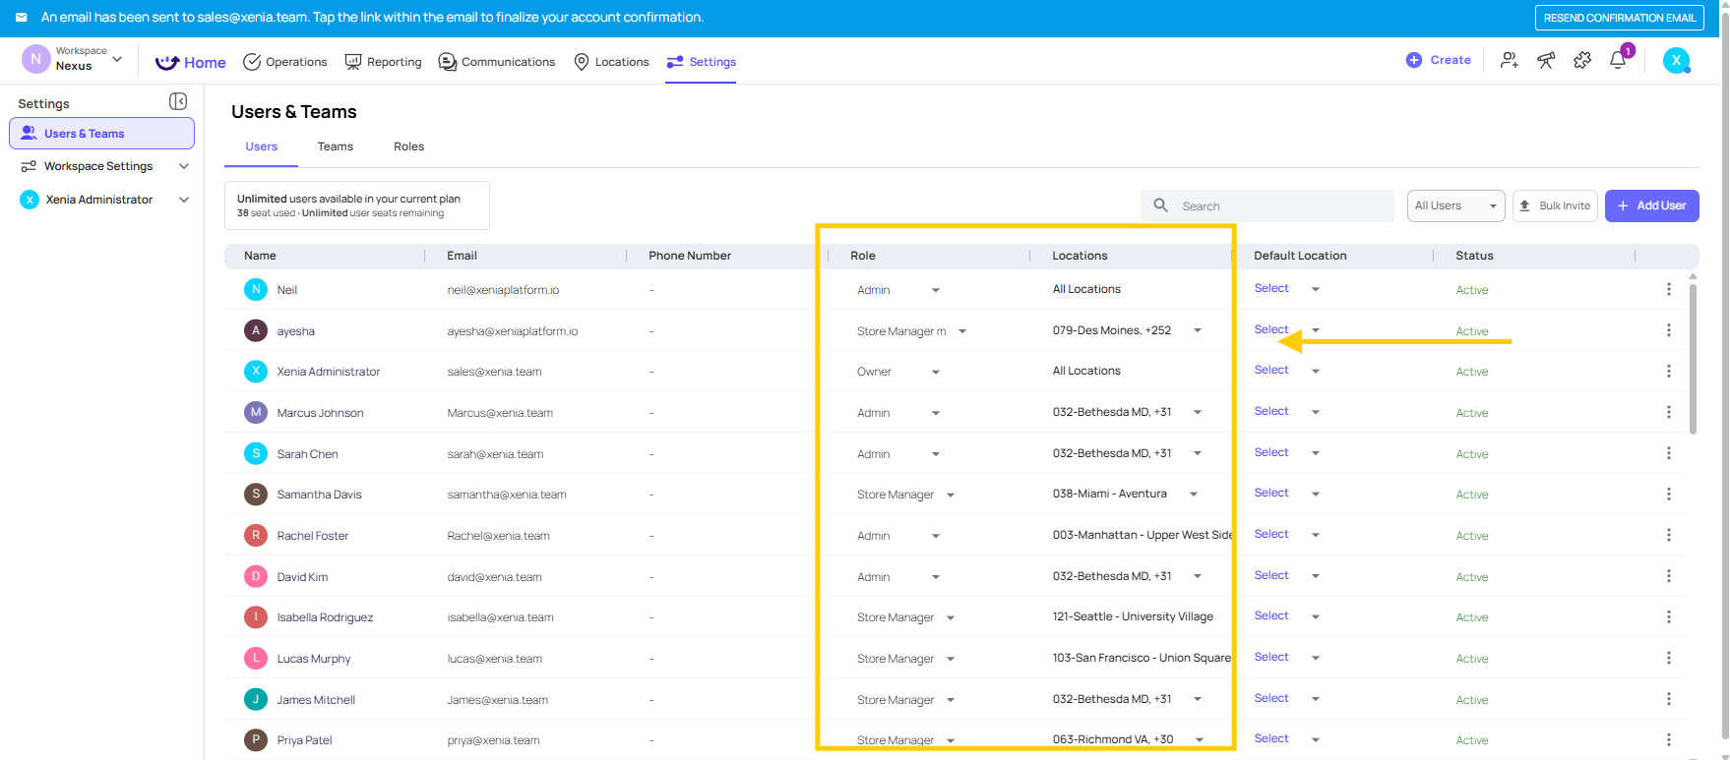Open the three-dot menu for Neil

click(x=1668, y=289)
